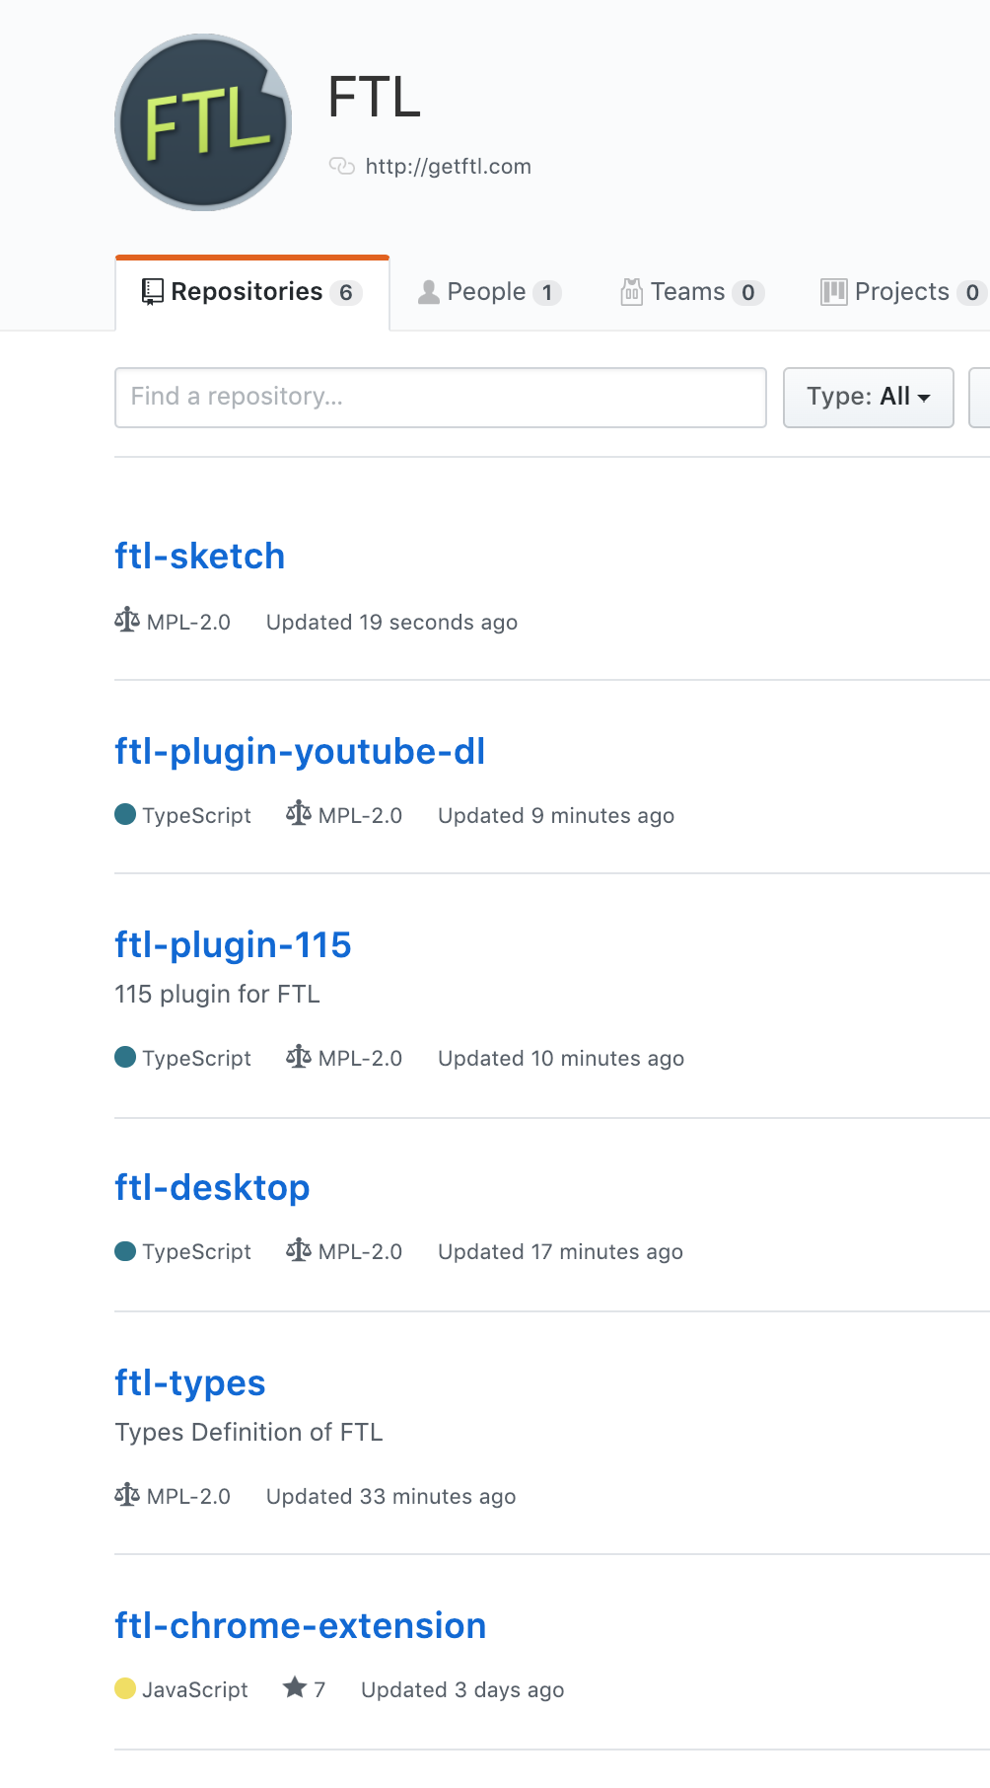This screenshot has height=1788, width=990.
Task: Click the TypeScript color dot for ftl-plugin-115
Action: [x=125, y=1057]
